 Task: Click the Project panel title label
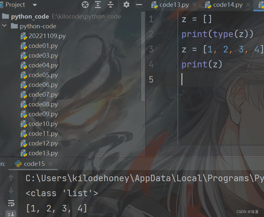pos(15,5)
